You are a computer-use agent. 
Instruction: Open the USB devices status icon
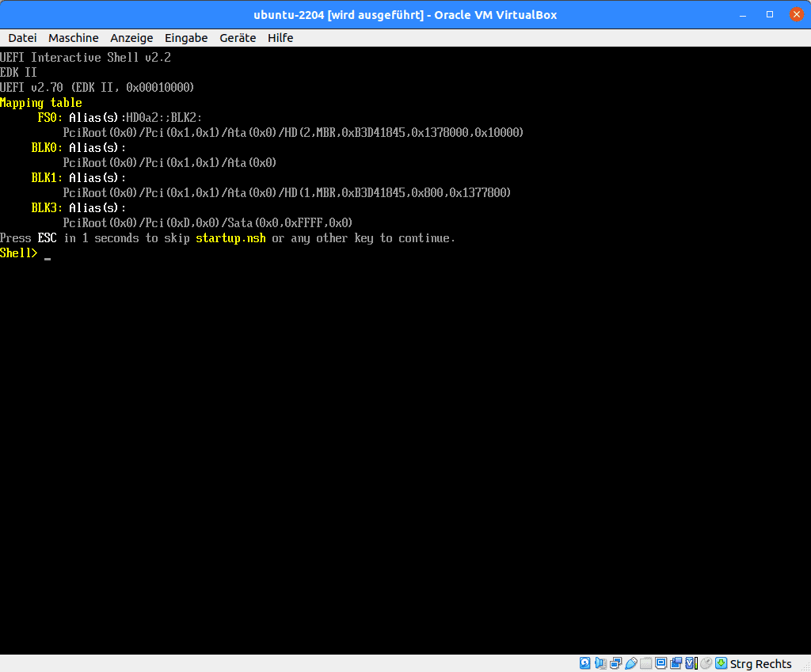pyautogui.click(x=630, y=663)
